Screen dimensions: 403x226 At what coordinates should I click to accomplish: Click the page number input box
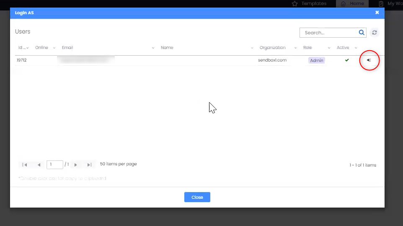click(x=55, y=164)
